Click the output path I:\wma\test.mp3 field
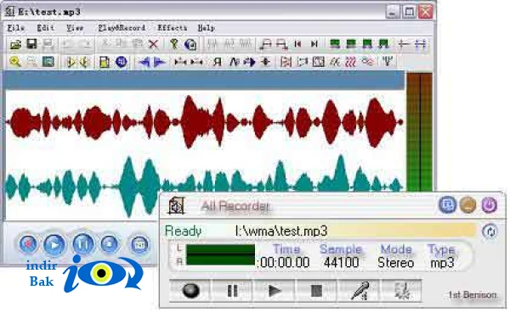The height and width of the screenshot is (312, 510). pyautogui.click(x=354, y=231)
